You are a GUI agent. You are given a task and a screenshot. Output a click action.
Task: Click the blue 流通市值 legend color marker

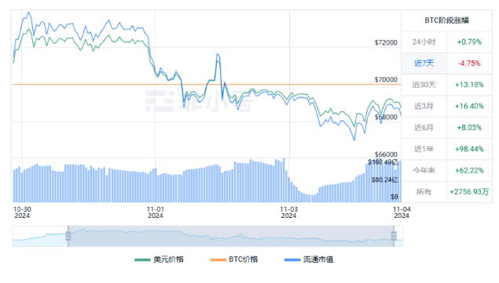(292, 259)
